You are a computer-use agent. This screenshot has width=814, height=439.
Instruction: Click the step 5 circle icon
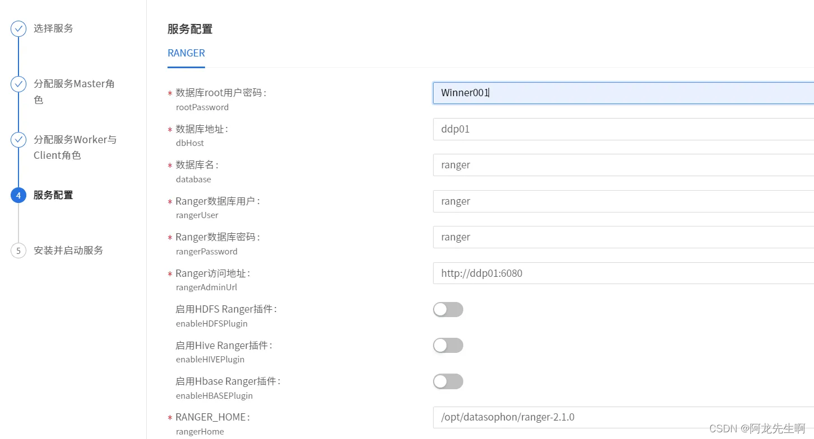point(18,251)
